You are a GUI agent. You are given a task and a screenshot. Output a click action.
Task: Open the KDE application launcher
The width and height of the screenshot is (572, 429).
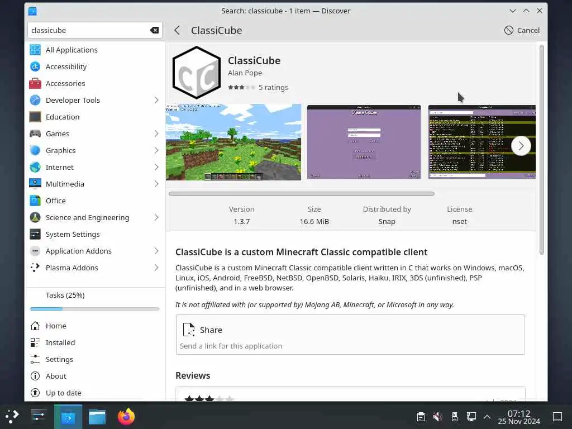[x=12, y=416]
